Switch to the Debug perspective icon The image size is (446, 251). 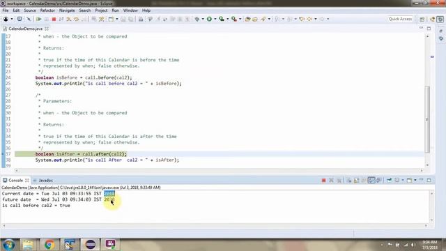pos(440,19)
